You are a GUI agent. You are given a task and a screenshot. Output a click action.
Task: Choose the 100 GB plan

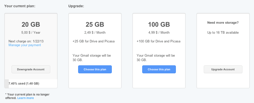click(x=159, y=69)
